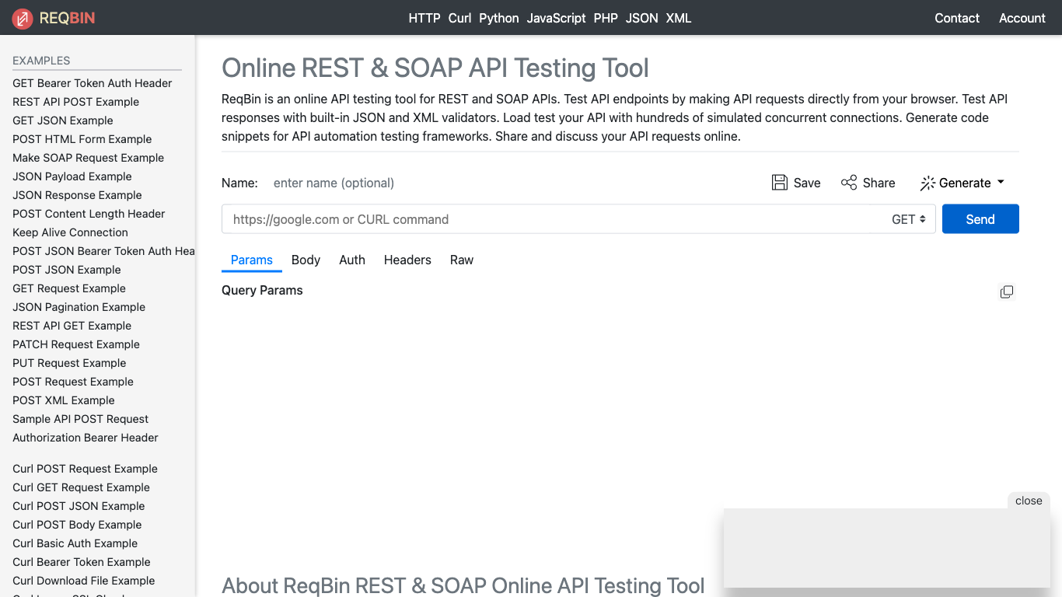Click the Share button label
The height and width of the screenshot is (597, 1062).
tap(879, 183)
